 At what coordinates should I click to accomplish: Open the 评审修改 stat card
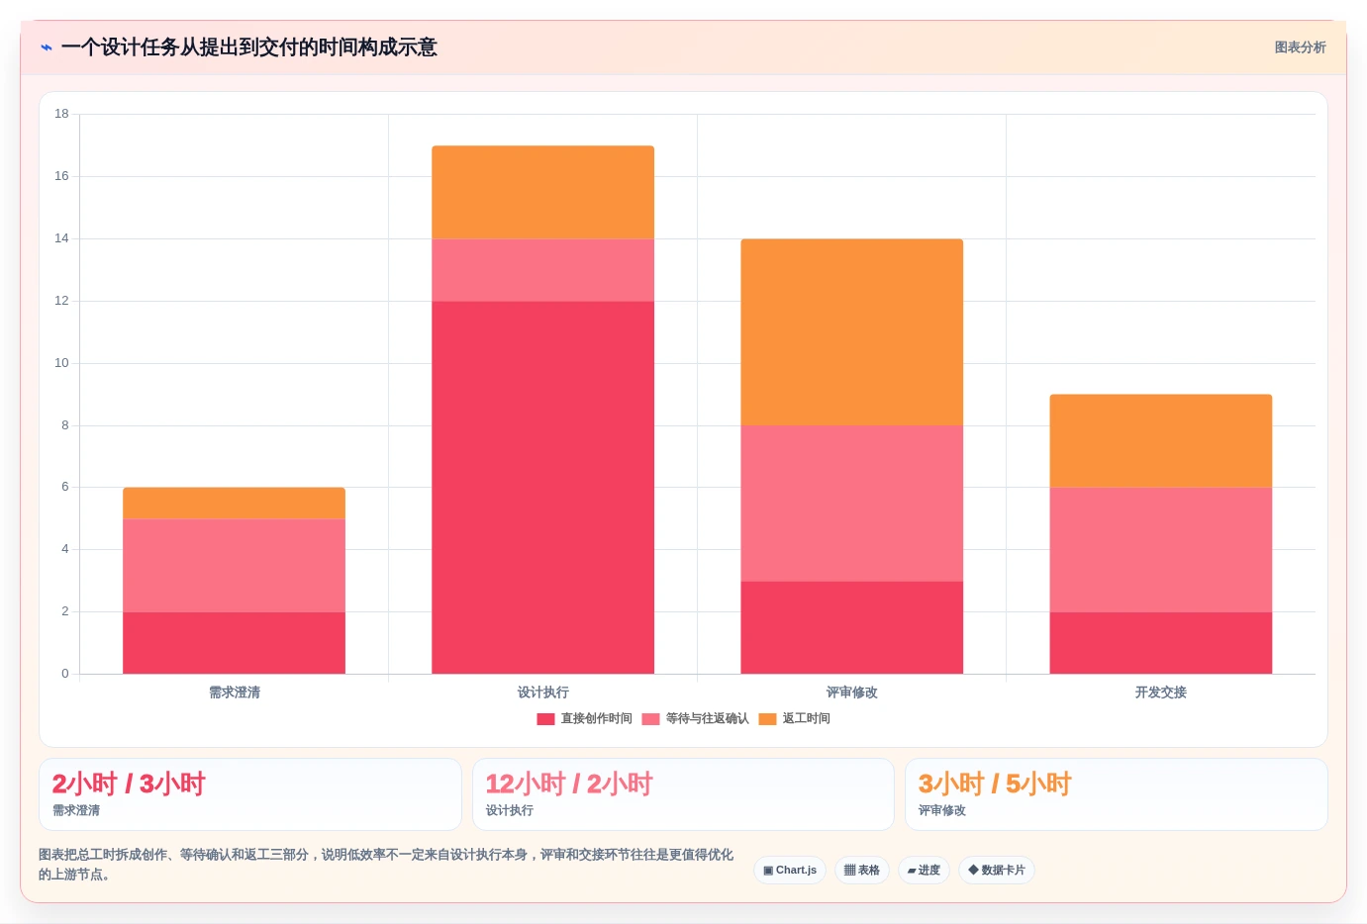tap(1117, 794)
